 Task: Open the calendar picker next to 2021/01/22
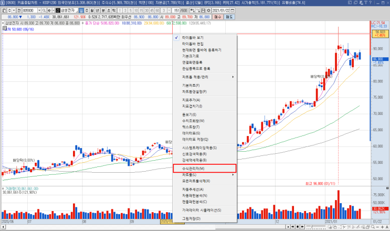click(x=233, y=10)
